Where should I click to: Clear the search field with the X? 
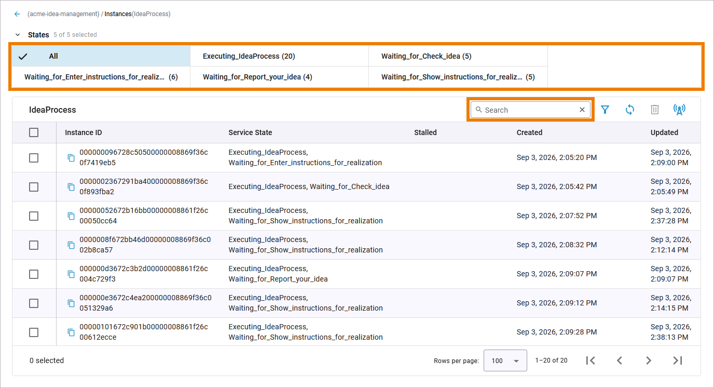point(582,110)
